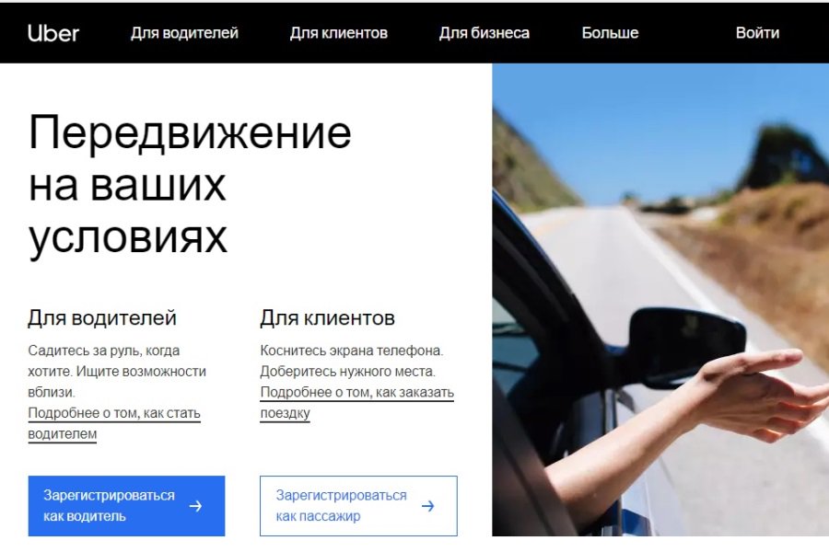
Task: Open the "Для бизнеса" navigation menu
Action: tap(484, 33)
